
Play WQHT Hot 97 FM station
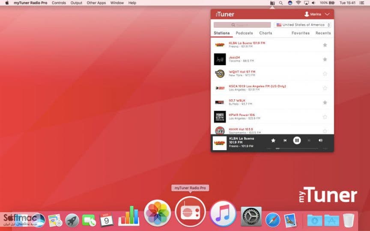click(x=272, y=74)
